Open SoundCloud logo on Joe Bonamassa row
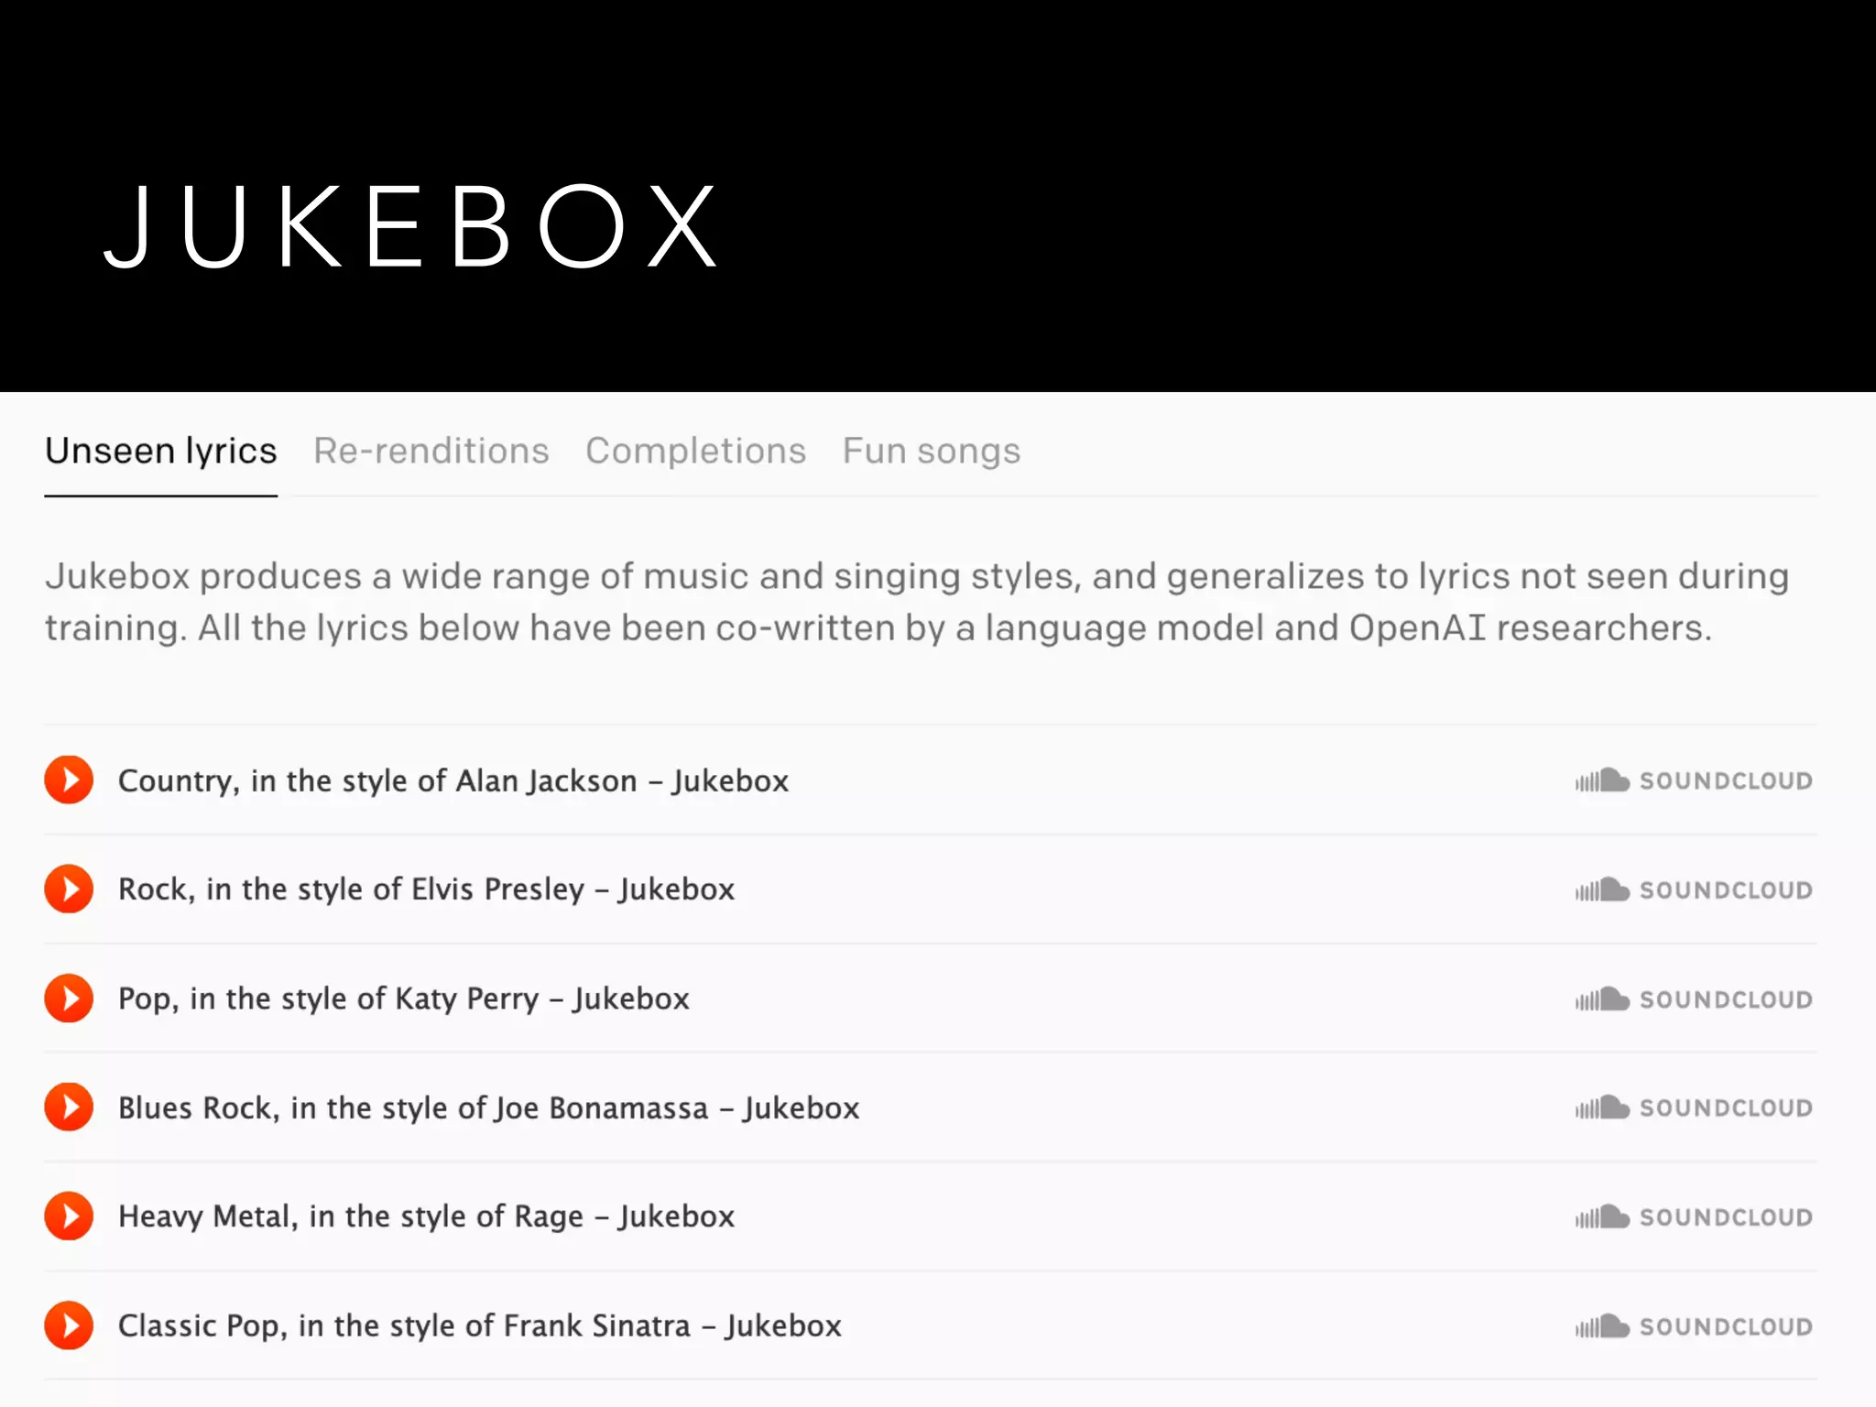1876x1407 pixels. click(x=1693, y=1108)
